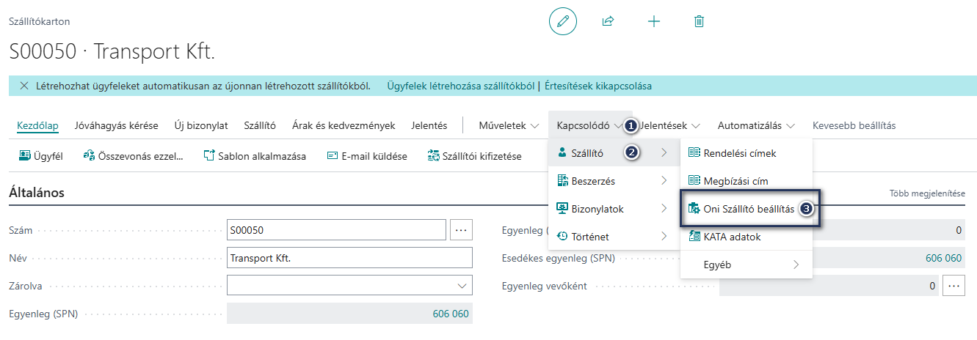Screen dimensions: 977x340
Task: Click the Értesítések kikapcsolása link
Action: point(598,86)
